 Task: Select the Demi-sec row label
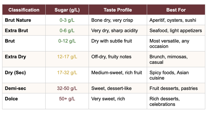(15, 88)
